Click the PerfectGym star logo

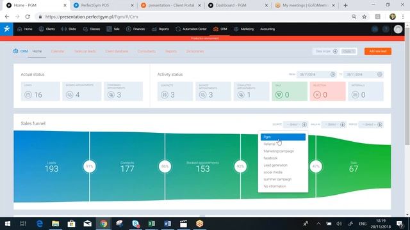6,29
